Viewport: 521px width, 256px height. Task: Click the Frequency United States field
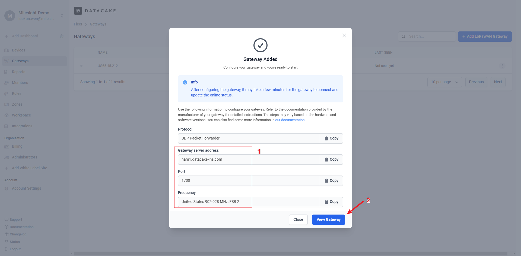(x=249, y=202)
